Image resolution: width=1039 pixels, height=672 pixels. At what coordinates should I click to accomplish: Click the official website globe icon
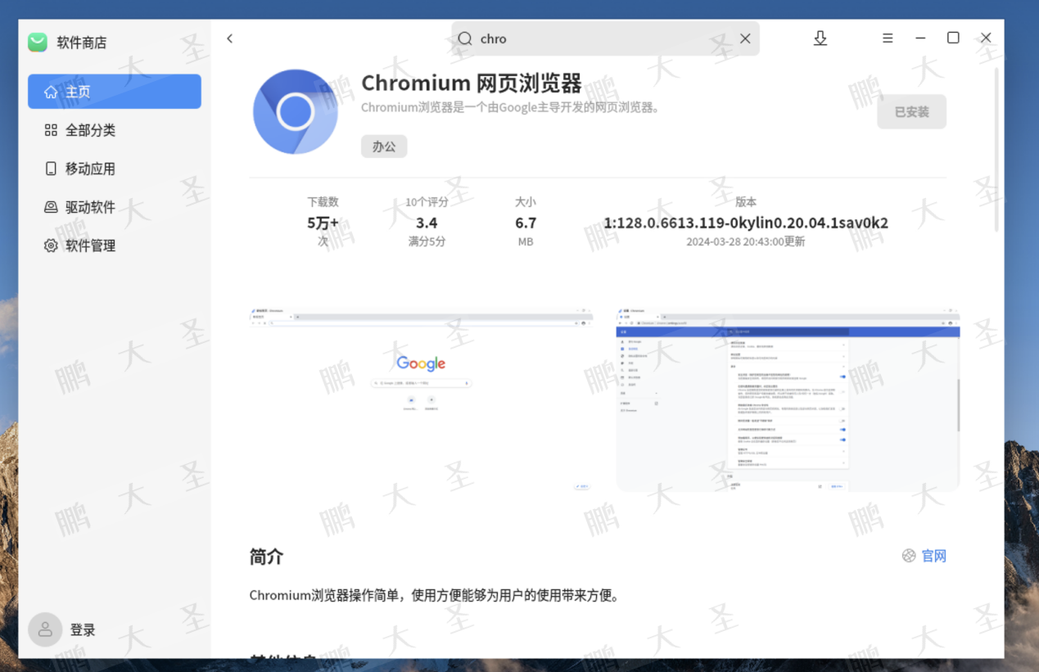(x=909, y=556)
